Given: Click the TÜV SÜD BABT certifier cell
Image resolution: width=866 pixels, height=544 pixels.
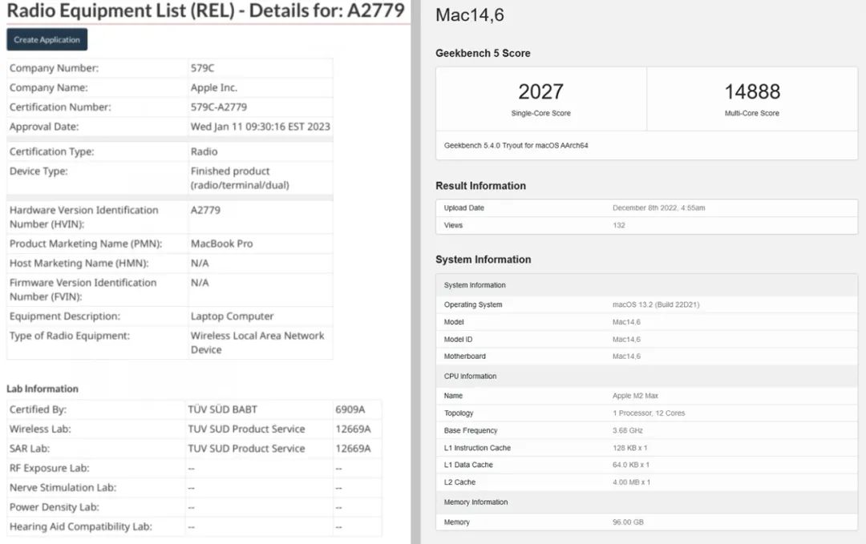Looking at the screenshot, I should pyautogui.click(x=223, y=409).
